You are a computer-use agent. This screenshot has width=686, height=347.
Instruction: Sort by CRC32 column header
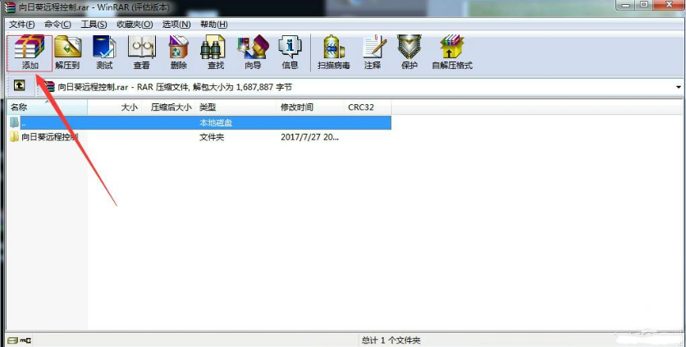tap(368, 107)
